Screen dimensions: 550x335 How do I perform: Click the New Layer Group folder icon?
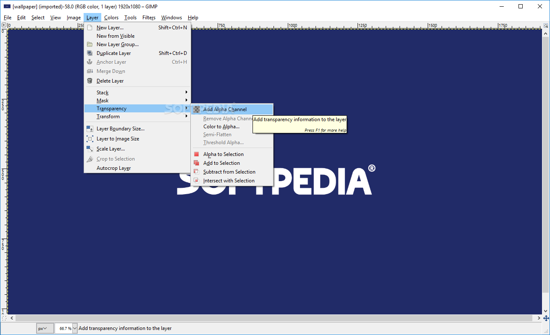[x=89, y=44]
